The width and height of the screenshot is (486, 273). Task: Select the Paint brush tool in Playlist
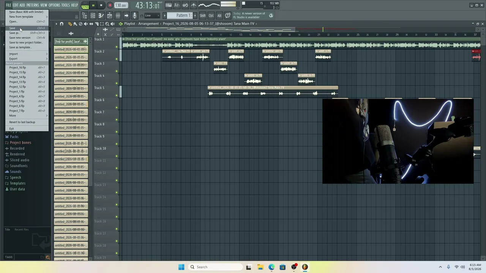[75, 24]
